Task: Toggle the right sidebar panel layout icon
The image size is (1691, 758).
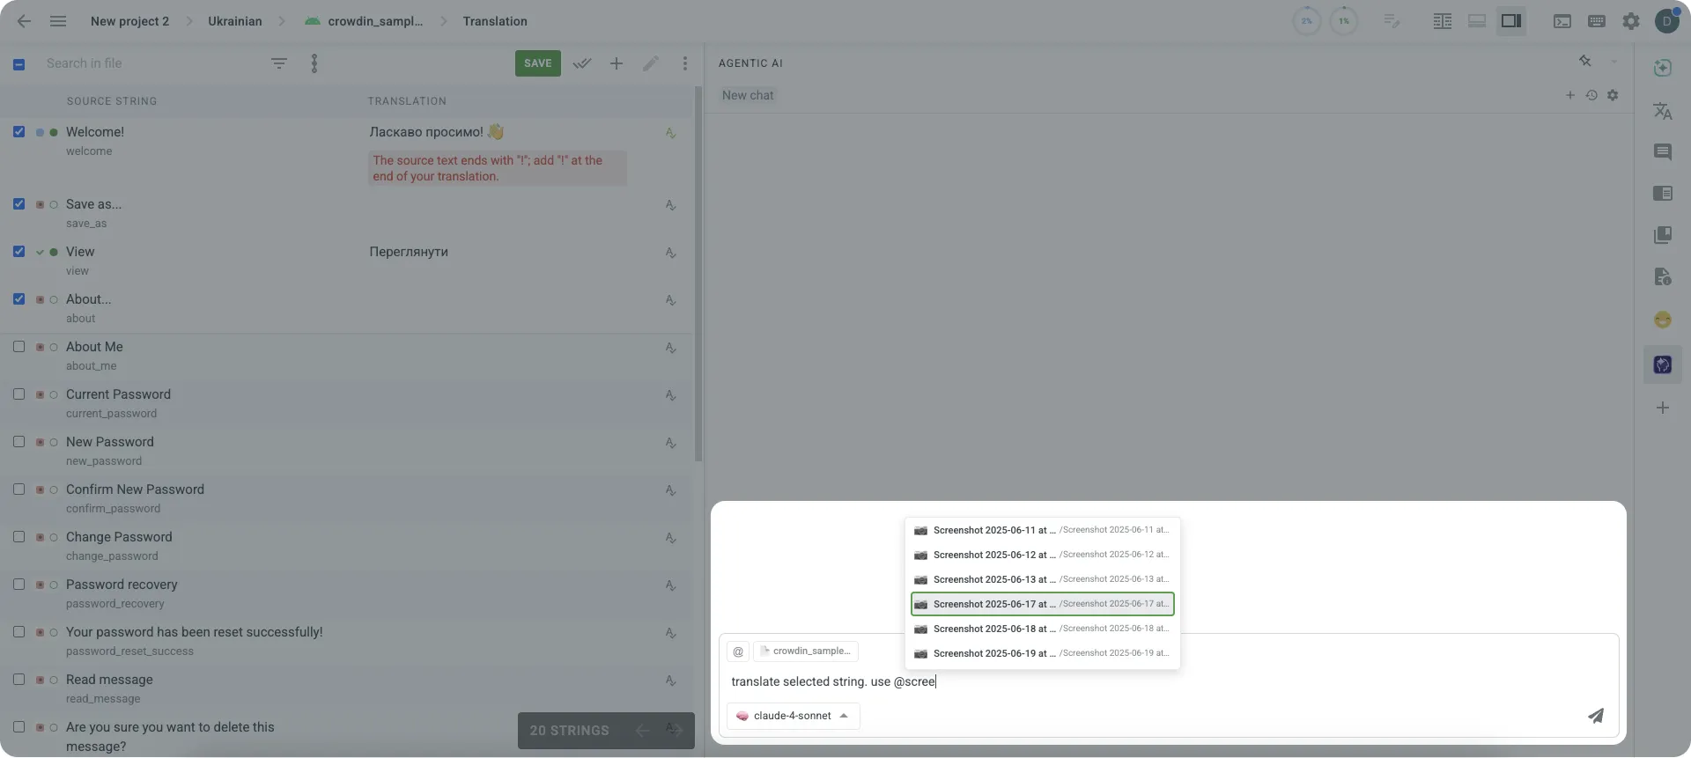Action: 1511,21
